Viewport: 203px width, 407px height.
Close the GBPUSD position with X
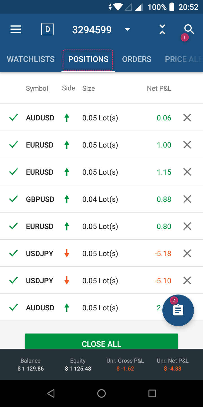[187, 199]
